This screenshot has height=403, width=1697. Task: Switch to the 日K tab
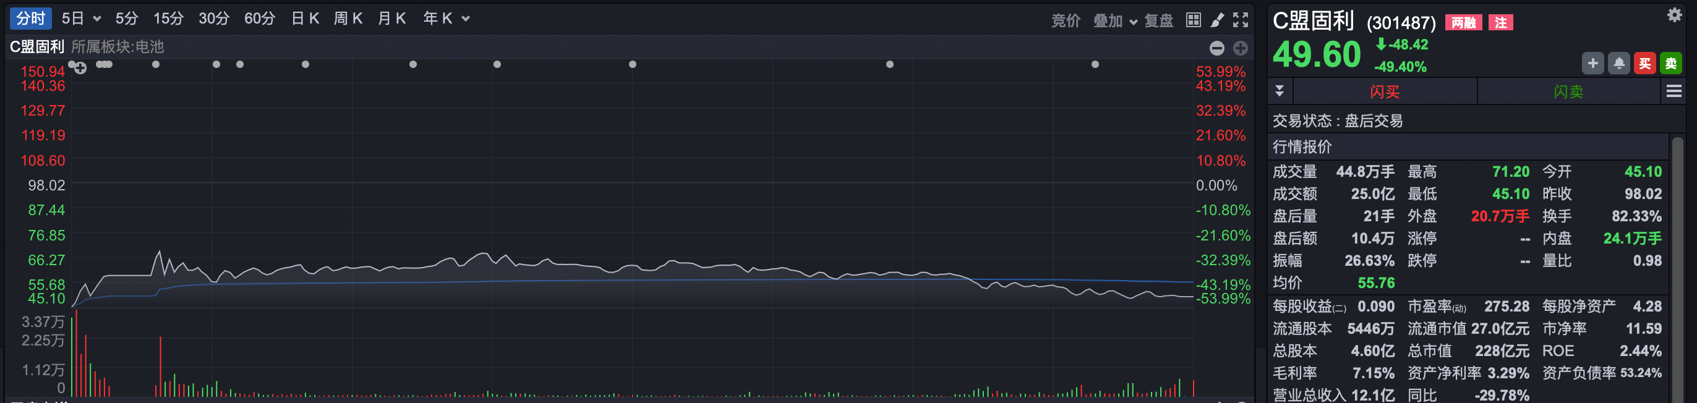click(x=305, y=19)
